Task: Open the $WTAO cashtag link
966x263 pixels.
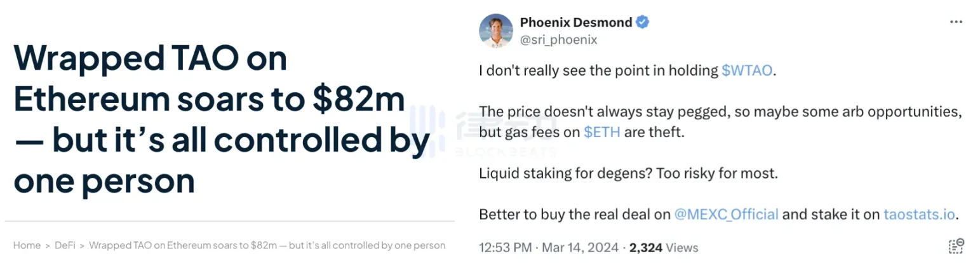Action: (747, 71)
